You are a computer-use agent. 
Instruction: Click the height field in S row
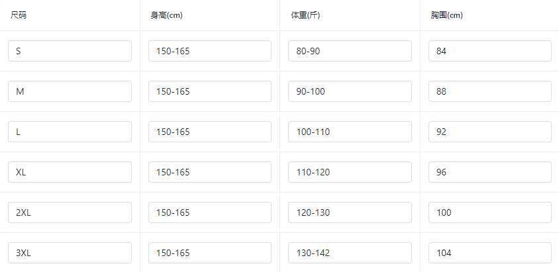[209, 51]
